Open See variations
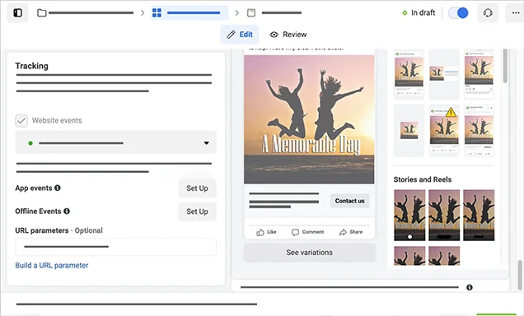 click(310, 253)
